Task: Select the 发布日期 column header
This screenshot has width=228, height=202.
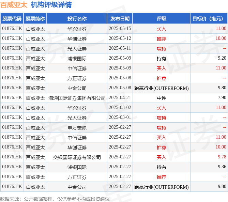Action: click(x=120, y=19)
